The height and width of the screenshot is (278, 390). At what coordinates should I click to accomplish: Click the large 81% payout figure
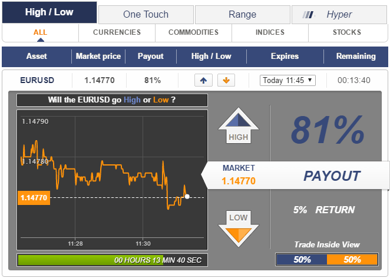328,130
